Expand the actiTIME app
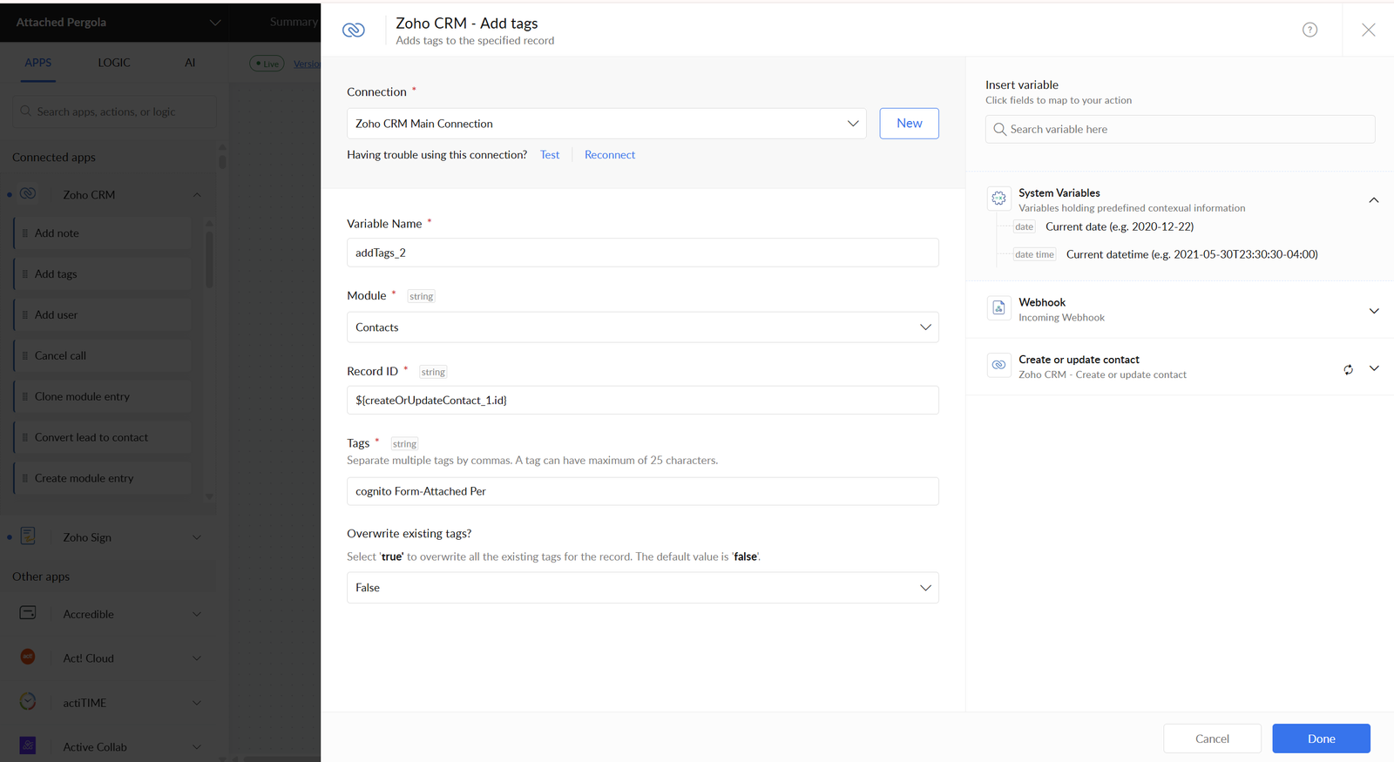Viewport: 1394px width, 762px height. [197, 703]
